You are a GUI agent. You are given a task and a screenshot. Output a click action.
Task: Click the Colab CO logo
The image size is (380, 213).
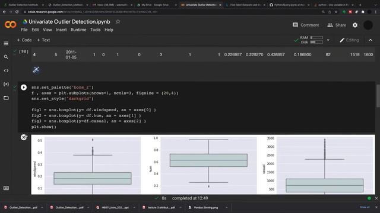click(11, 24)
